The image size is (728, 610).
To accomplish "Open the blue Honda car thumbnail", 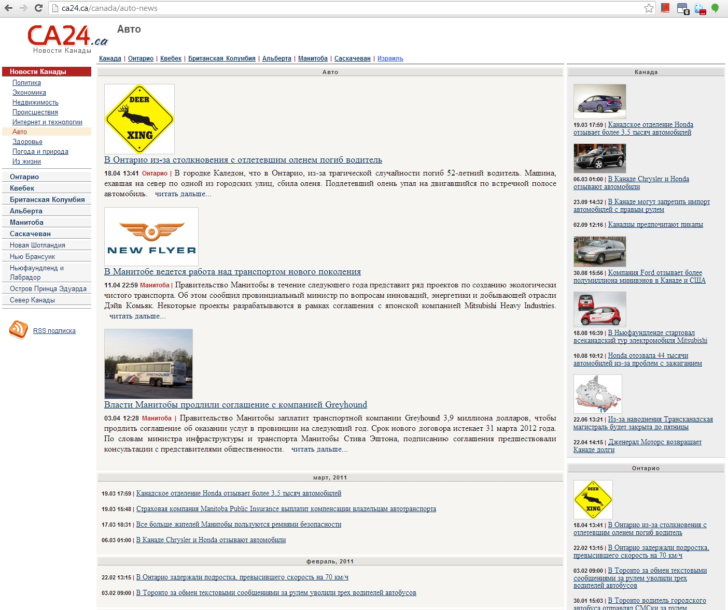I will 600,101.
